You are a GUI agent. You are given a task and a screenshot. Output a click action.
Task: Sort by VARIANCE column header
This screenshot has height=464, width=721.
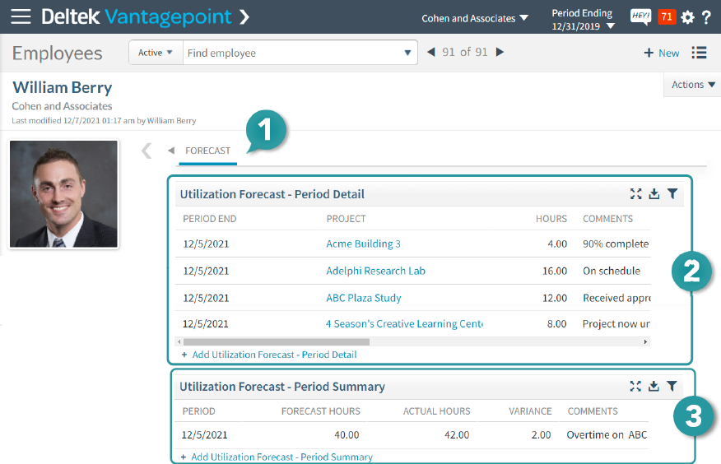pyautogui.click(x=530, y=411)
